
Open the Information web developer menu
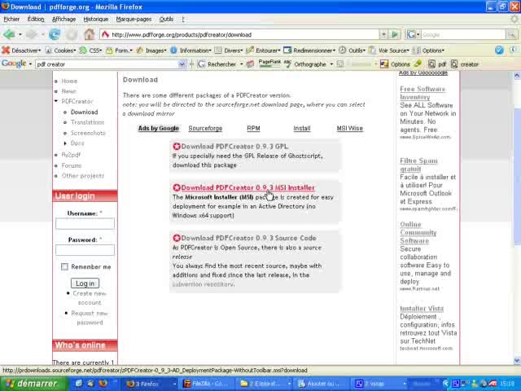[x=191, y=51]
